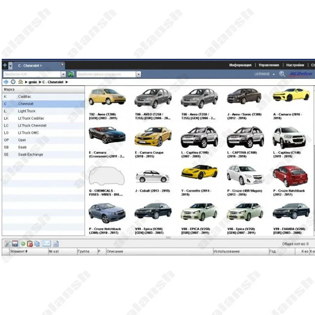Open the dropdown arrow beside the plus icon

click(x=10, y=65)
